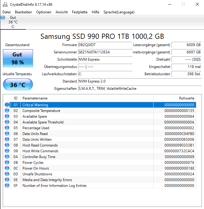
Task: Click the Schreibvorgänge value 6697 GB
Action: [x=186, y=52]
